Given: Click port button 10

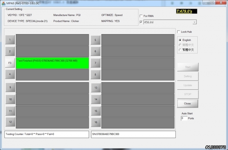Looking at the screenshot, I should pos(10,99).
